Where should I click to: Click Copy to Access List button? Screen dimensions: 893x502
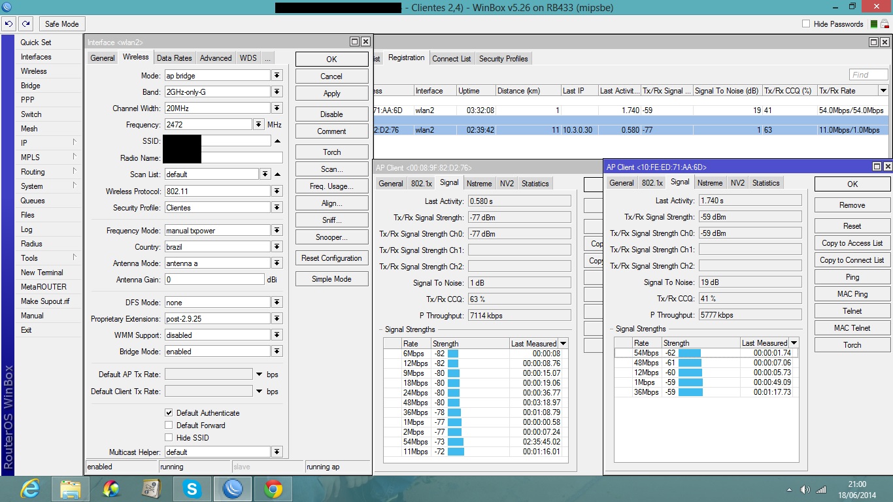pos(852,243)
